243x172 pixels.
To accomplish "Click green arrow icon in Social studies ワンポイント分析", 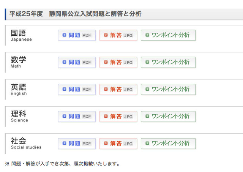I will [x=147, y=143].
